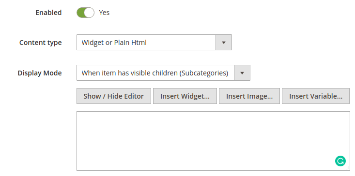
Task: Turn off the Enabled toggle switch
Action: [x=85, y=13]
